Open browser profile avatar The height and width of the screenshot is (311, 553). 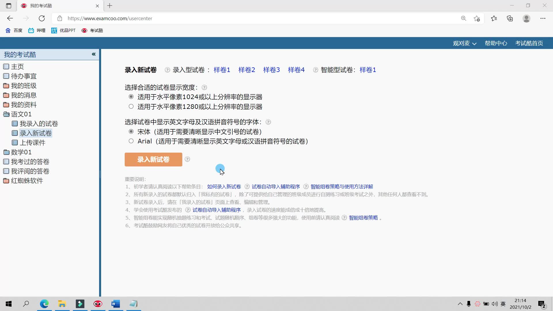pos(527,18)
